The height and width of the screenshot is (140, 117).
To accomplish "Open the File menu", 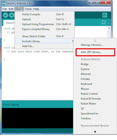I will pyautogui.click(x=5, y=9).
